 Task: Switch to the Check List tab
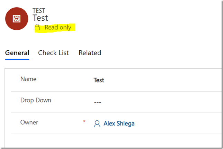[x=53, y=53]
